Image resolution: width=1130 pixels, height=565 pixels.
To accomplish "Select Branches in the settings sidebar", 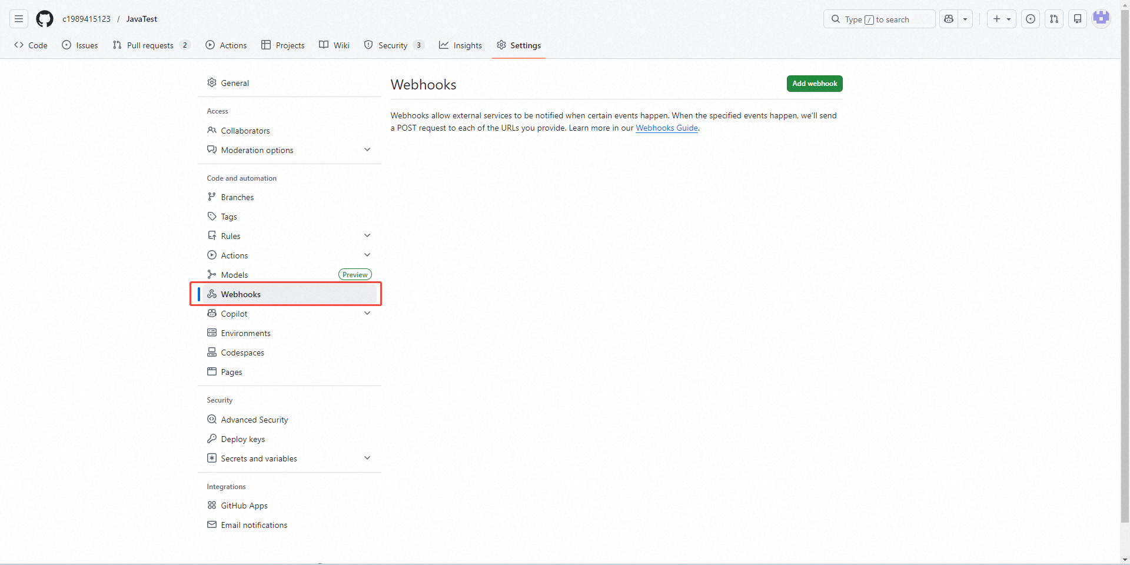I will [x=237, y=197].
